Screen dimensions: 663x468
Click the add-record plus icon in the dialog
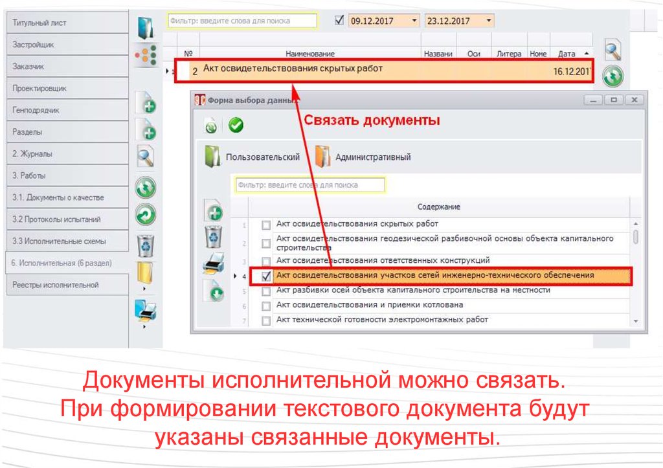(214, 210)
